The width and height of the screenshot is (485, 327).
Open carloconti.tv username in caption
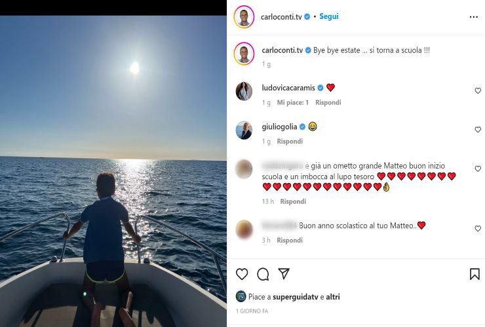pos(282,50)
